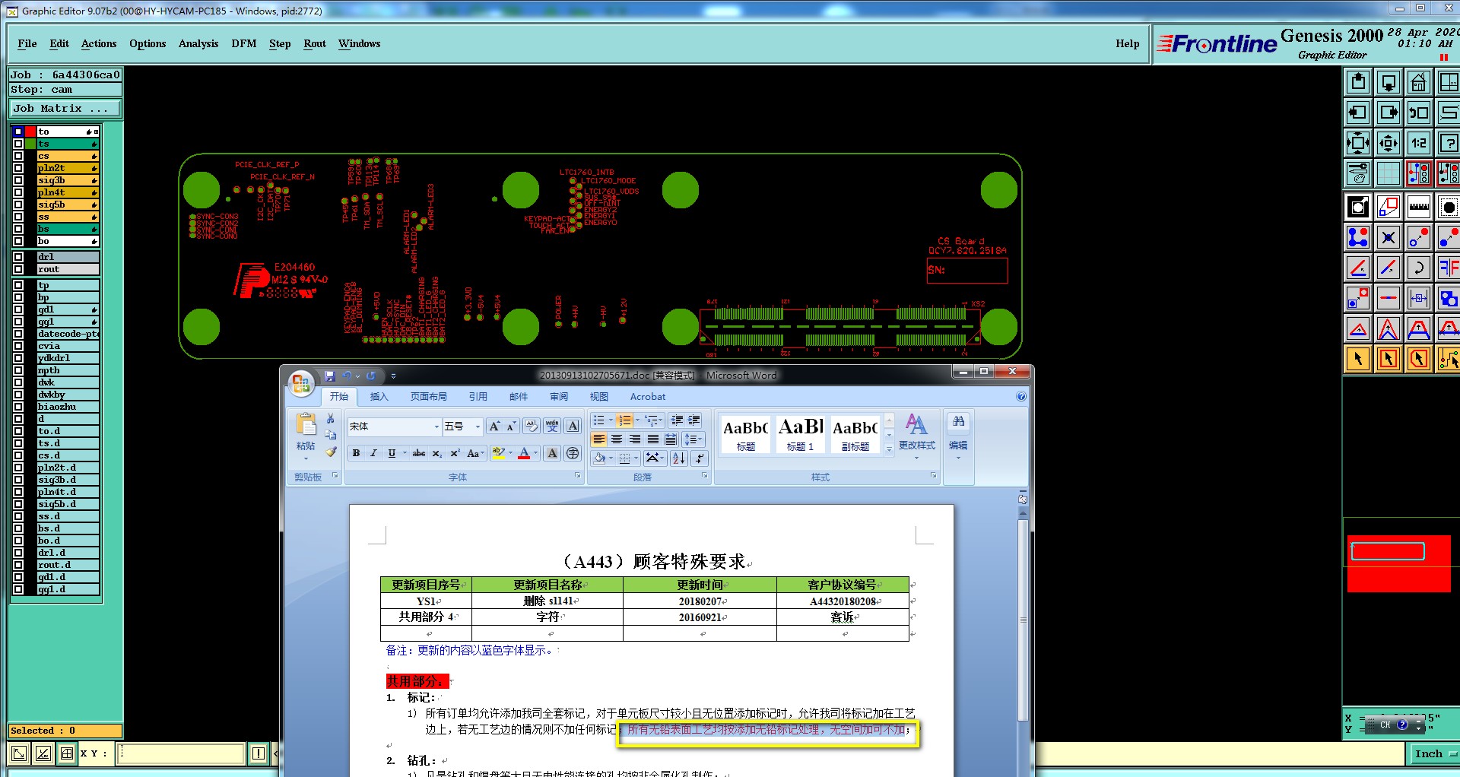This screenshot has width=1460, height=777.
Task: Expand the underline style dropdown arrow
Action: click(x=405, y=453)
